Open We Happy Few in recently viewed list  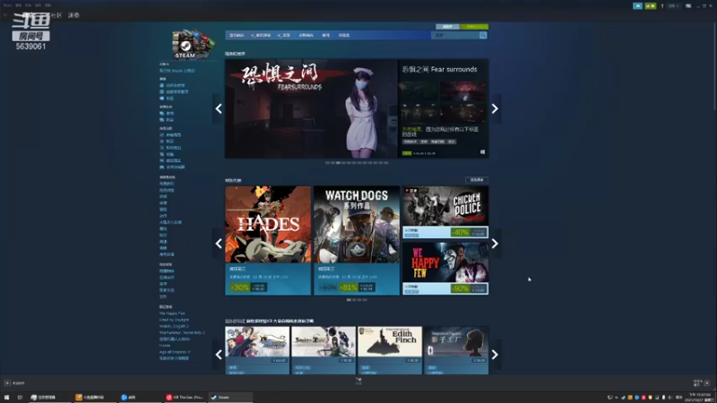[172, 313]
